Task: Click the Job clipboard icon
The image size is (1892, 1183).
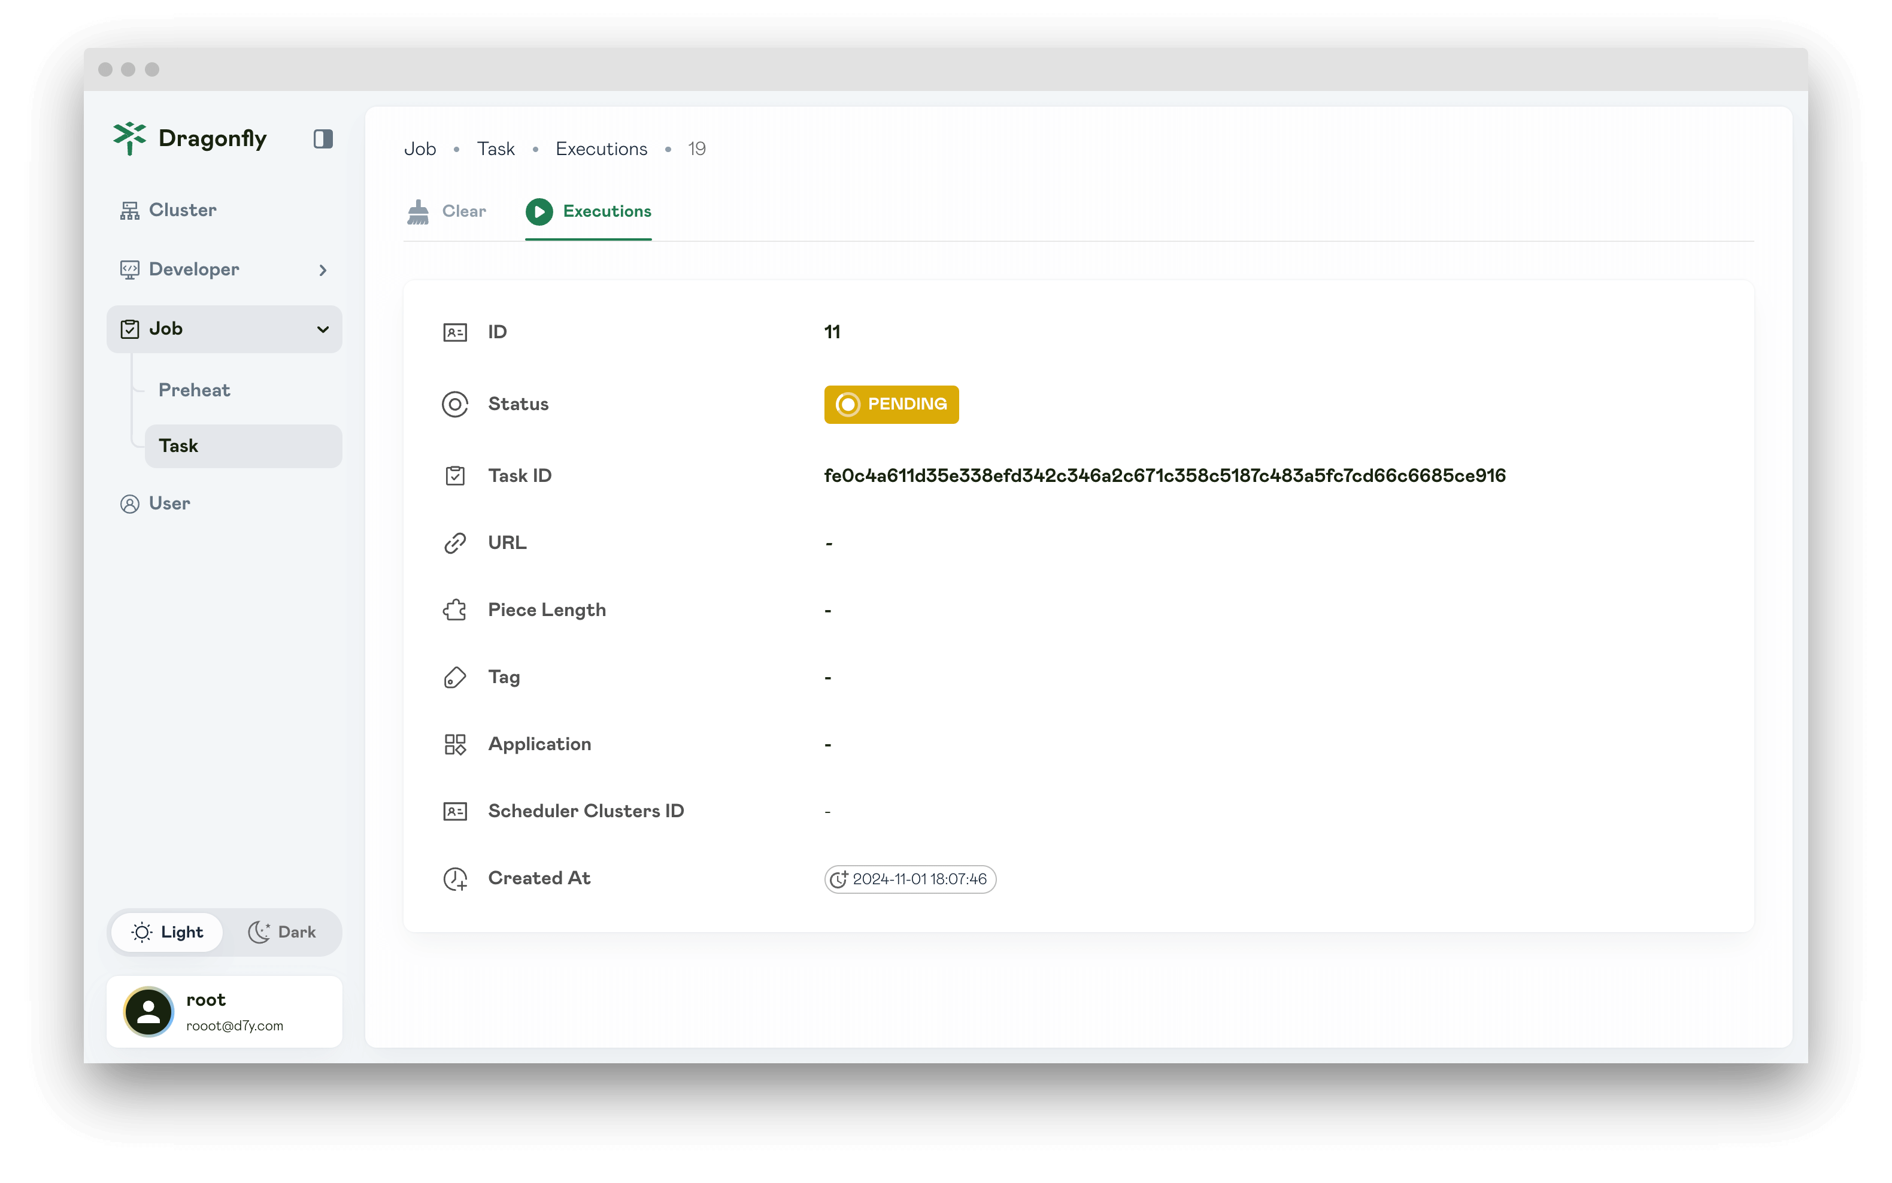Action: pos(130,329)
